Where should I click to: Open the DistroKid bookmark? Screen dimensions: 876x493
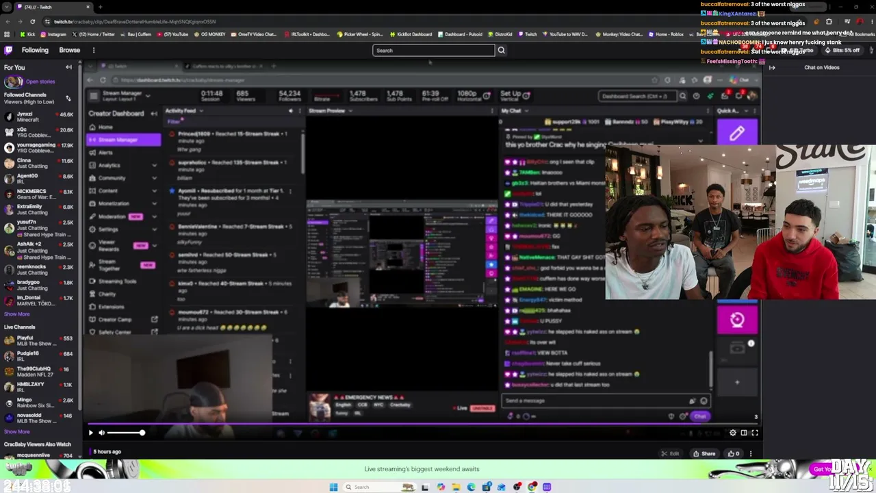coord(500,34)
